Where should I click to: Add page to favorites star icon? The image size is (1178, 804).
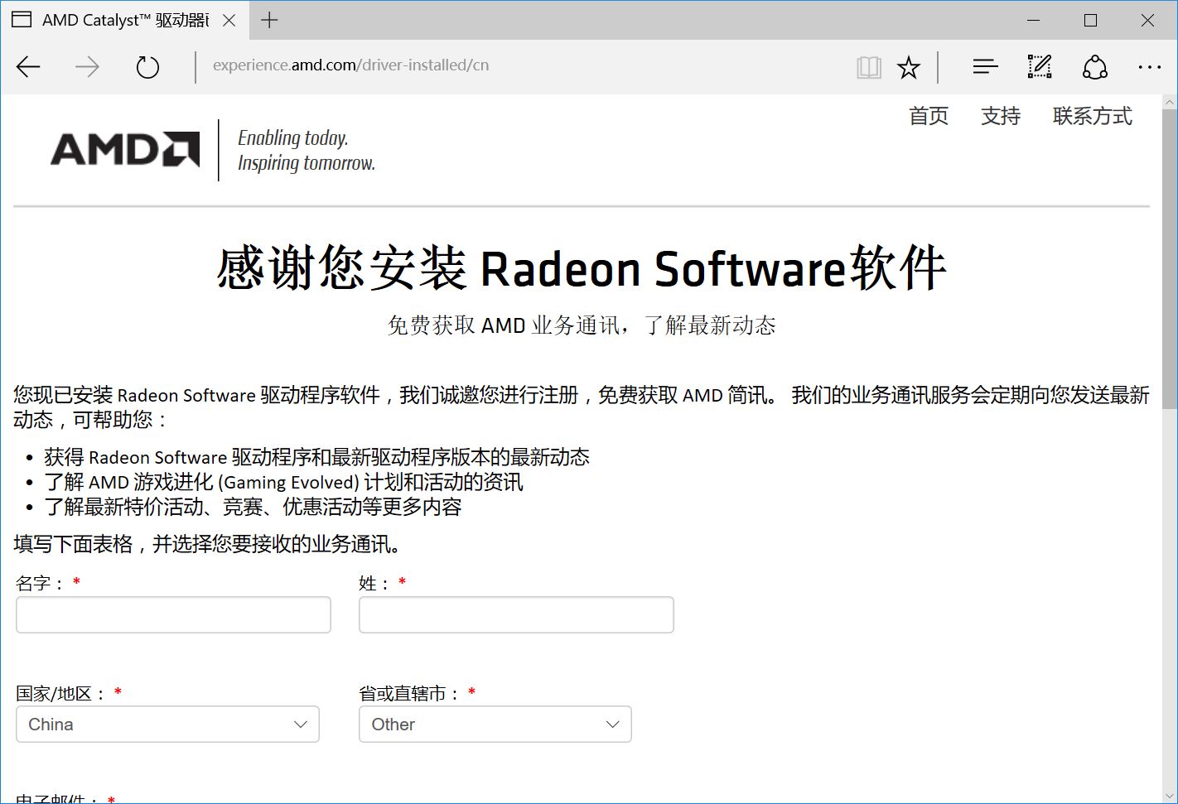pos(909,67)
